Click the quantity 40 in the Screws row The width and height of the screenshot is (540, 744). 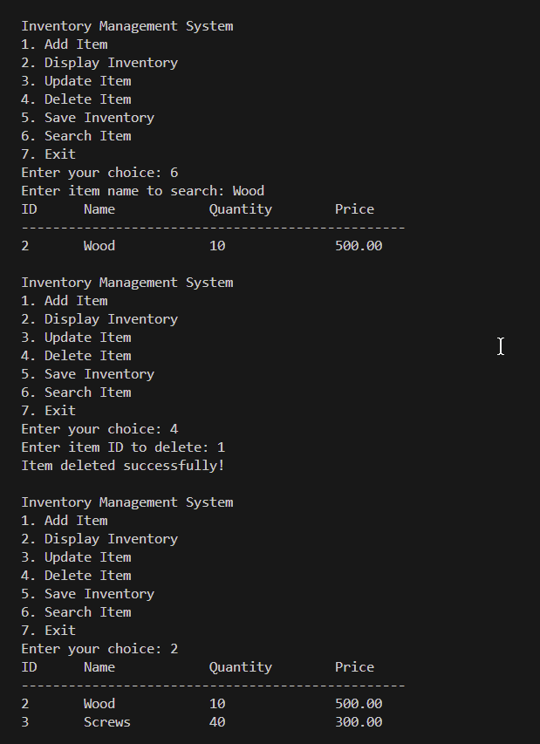coord(217,722)
